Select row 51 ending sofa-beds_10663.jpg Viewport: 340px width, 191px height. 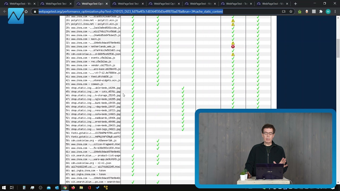pyautogui.click(x=93, y=114)
